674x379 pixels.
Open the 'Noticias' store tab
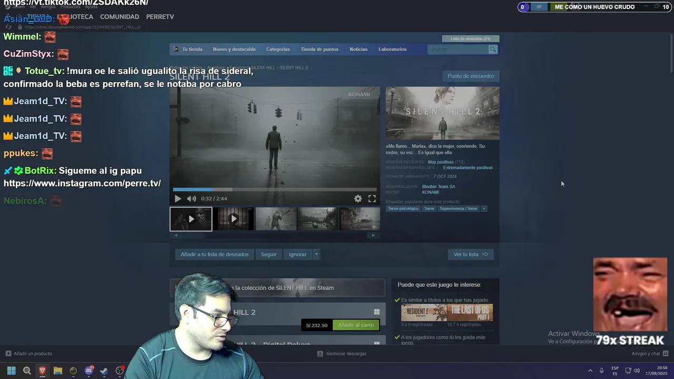coord(359,49)
